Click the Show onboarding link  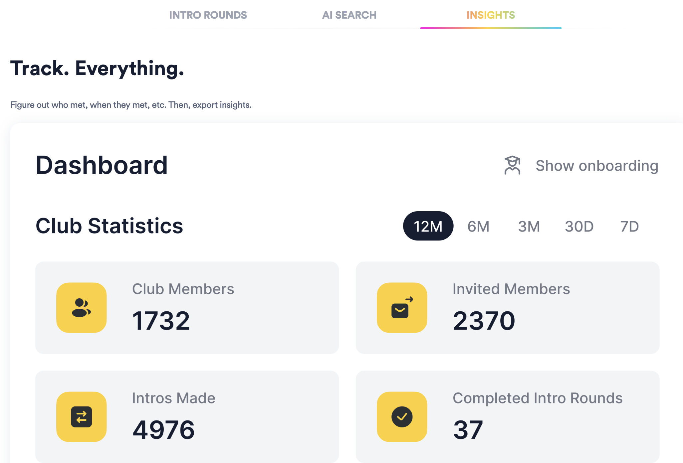[x=597, y=166]
